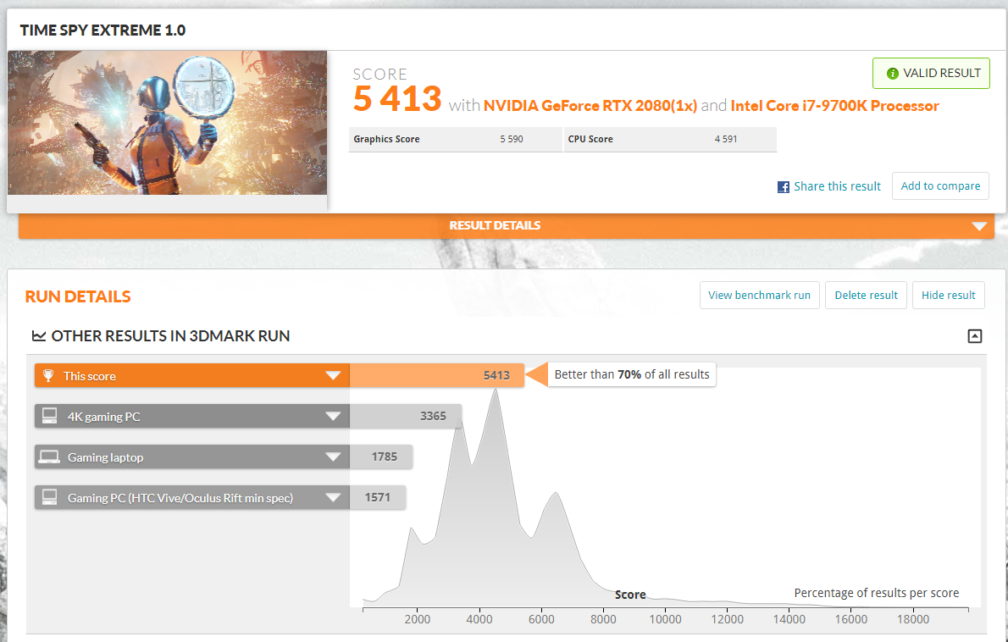1008x642 pixels.
Task: Open the Gaming PC min spec dropdown arrow
Action: coord(333,497)
